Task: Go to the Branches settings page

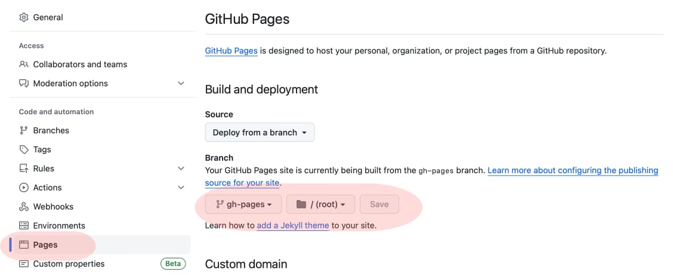Action: (x=51, y=130)
